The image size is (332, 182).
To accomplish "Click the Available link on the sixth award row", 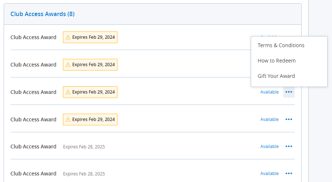I will tap(269, 174).
